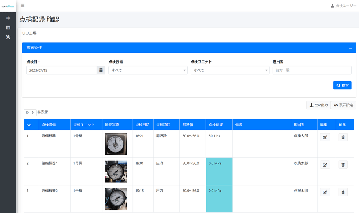Edit inspection record number 3
The height and width of the screenshot is (213, 359).
point(325,192)
